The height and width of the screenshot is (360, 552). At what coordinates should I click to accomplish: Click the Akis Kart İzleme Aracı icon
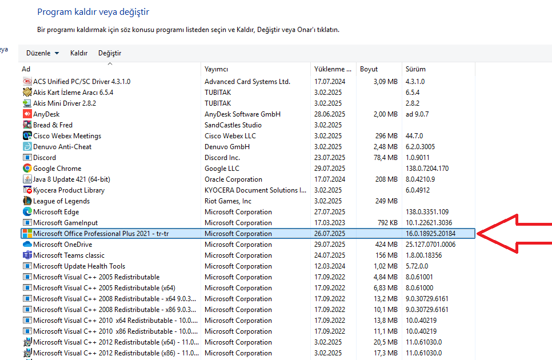pyautogui.click(x=27, y=92)
